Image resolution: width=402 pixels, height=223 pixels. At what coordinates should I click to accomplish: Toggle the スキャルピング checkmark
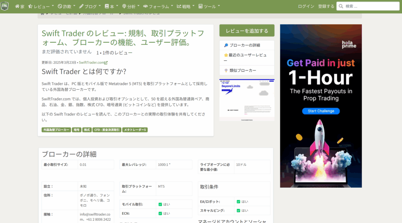(x=238, y=210)
